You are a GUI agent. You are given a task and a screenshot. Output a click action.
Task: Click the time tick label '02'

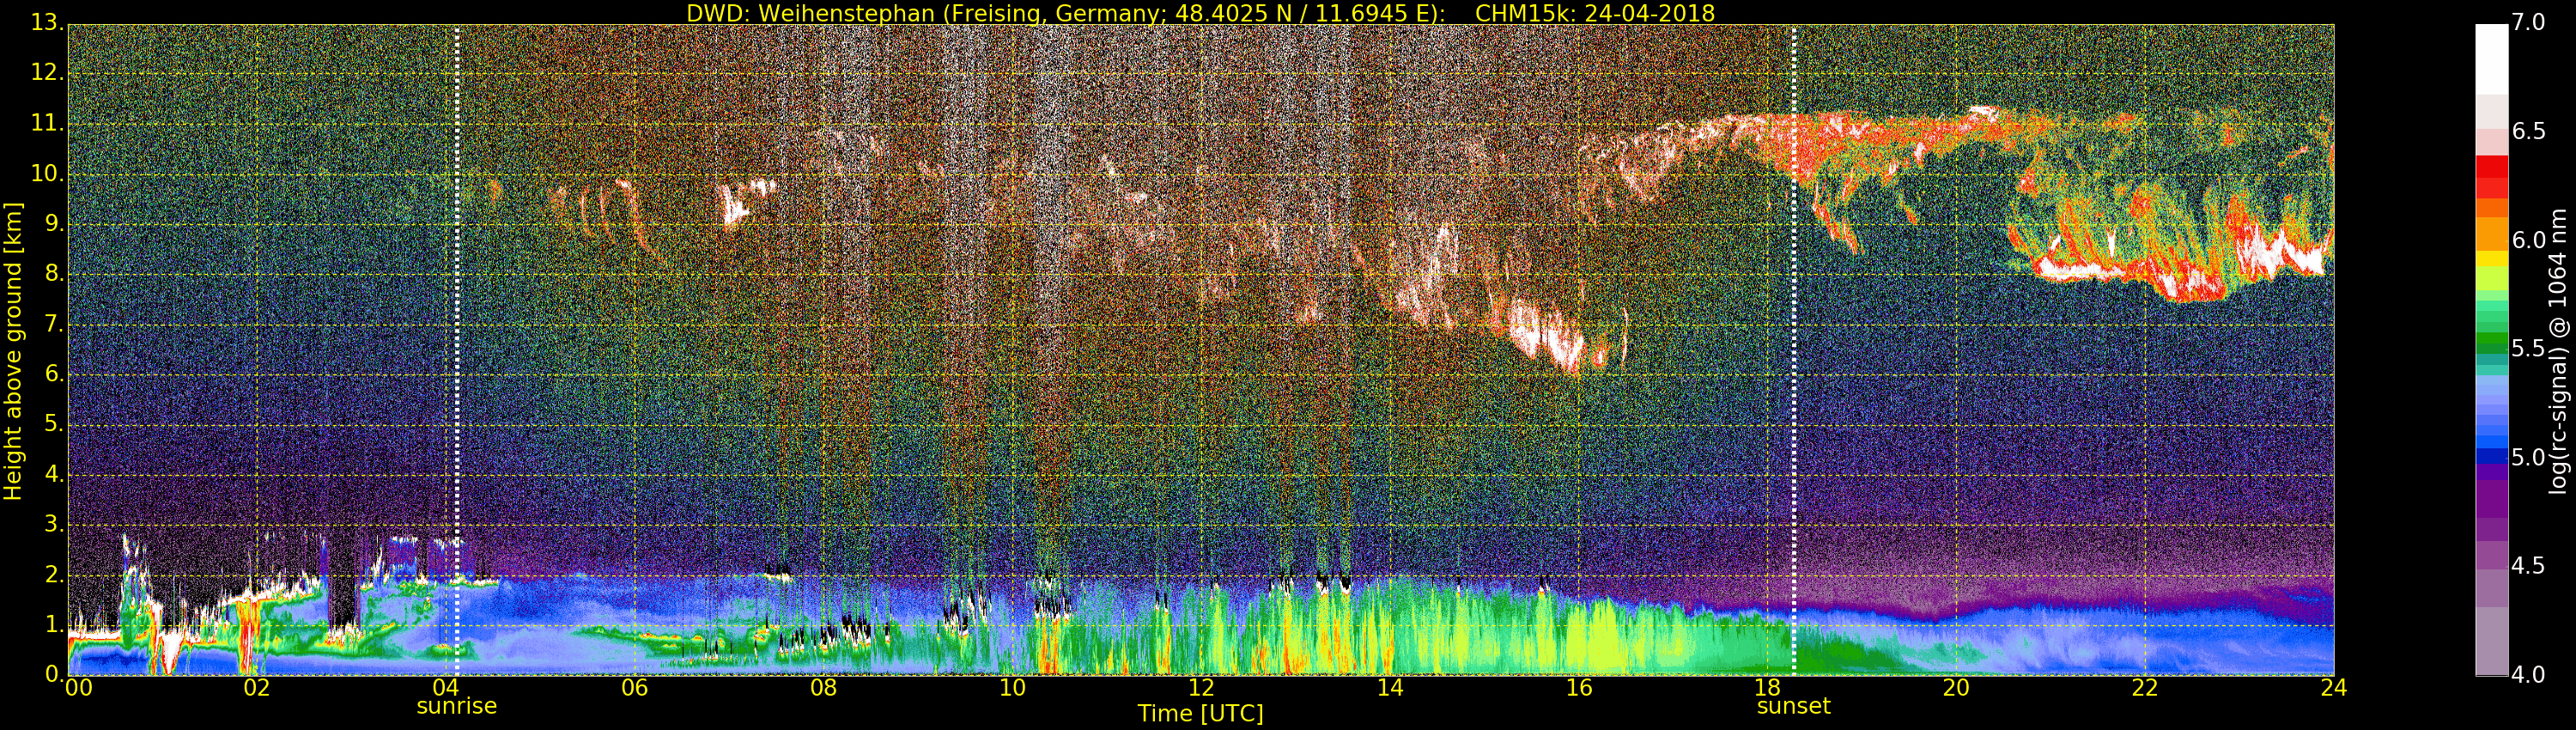(257, 688)
